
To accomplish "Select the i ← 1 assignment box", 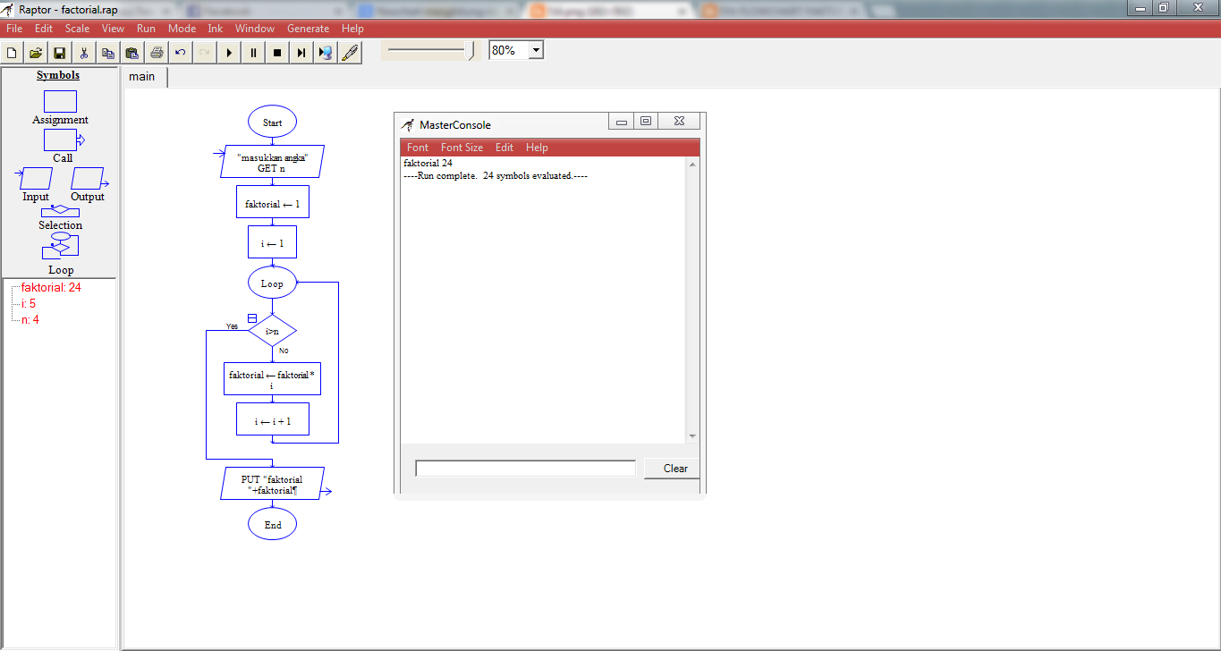I will [272, 242].
